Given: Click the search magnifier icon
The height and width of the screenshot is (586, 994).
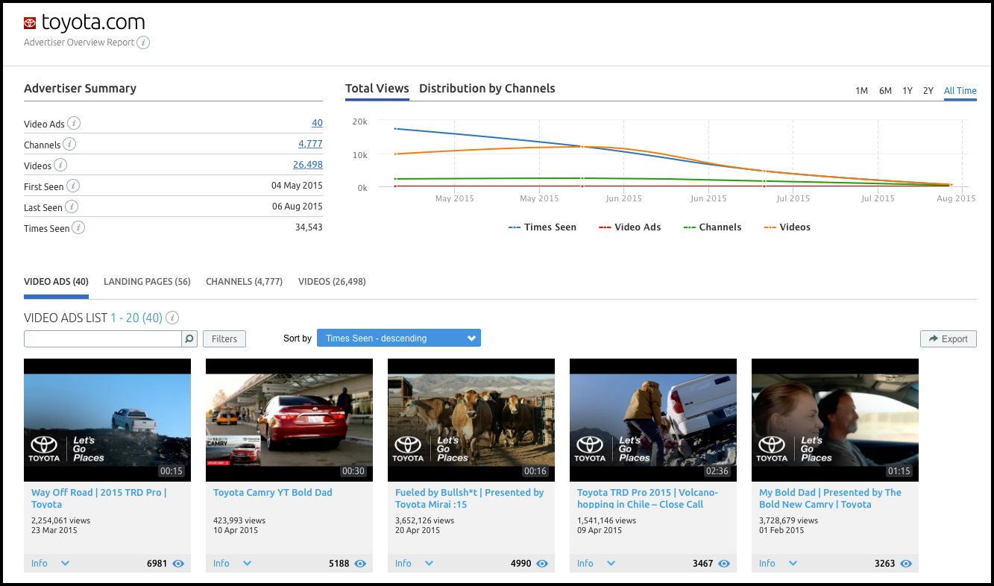Looking at the screenshot, I should 189,339.
